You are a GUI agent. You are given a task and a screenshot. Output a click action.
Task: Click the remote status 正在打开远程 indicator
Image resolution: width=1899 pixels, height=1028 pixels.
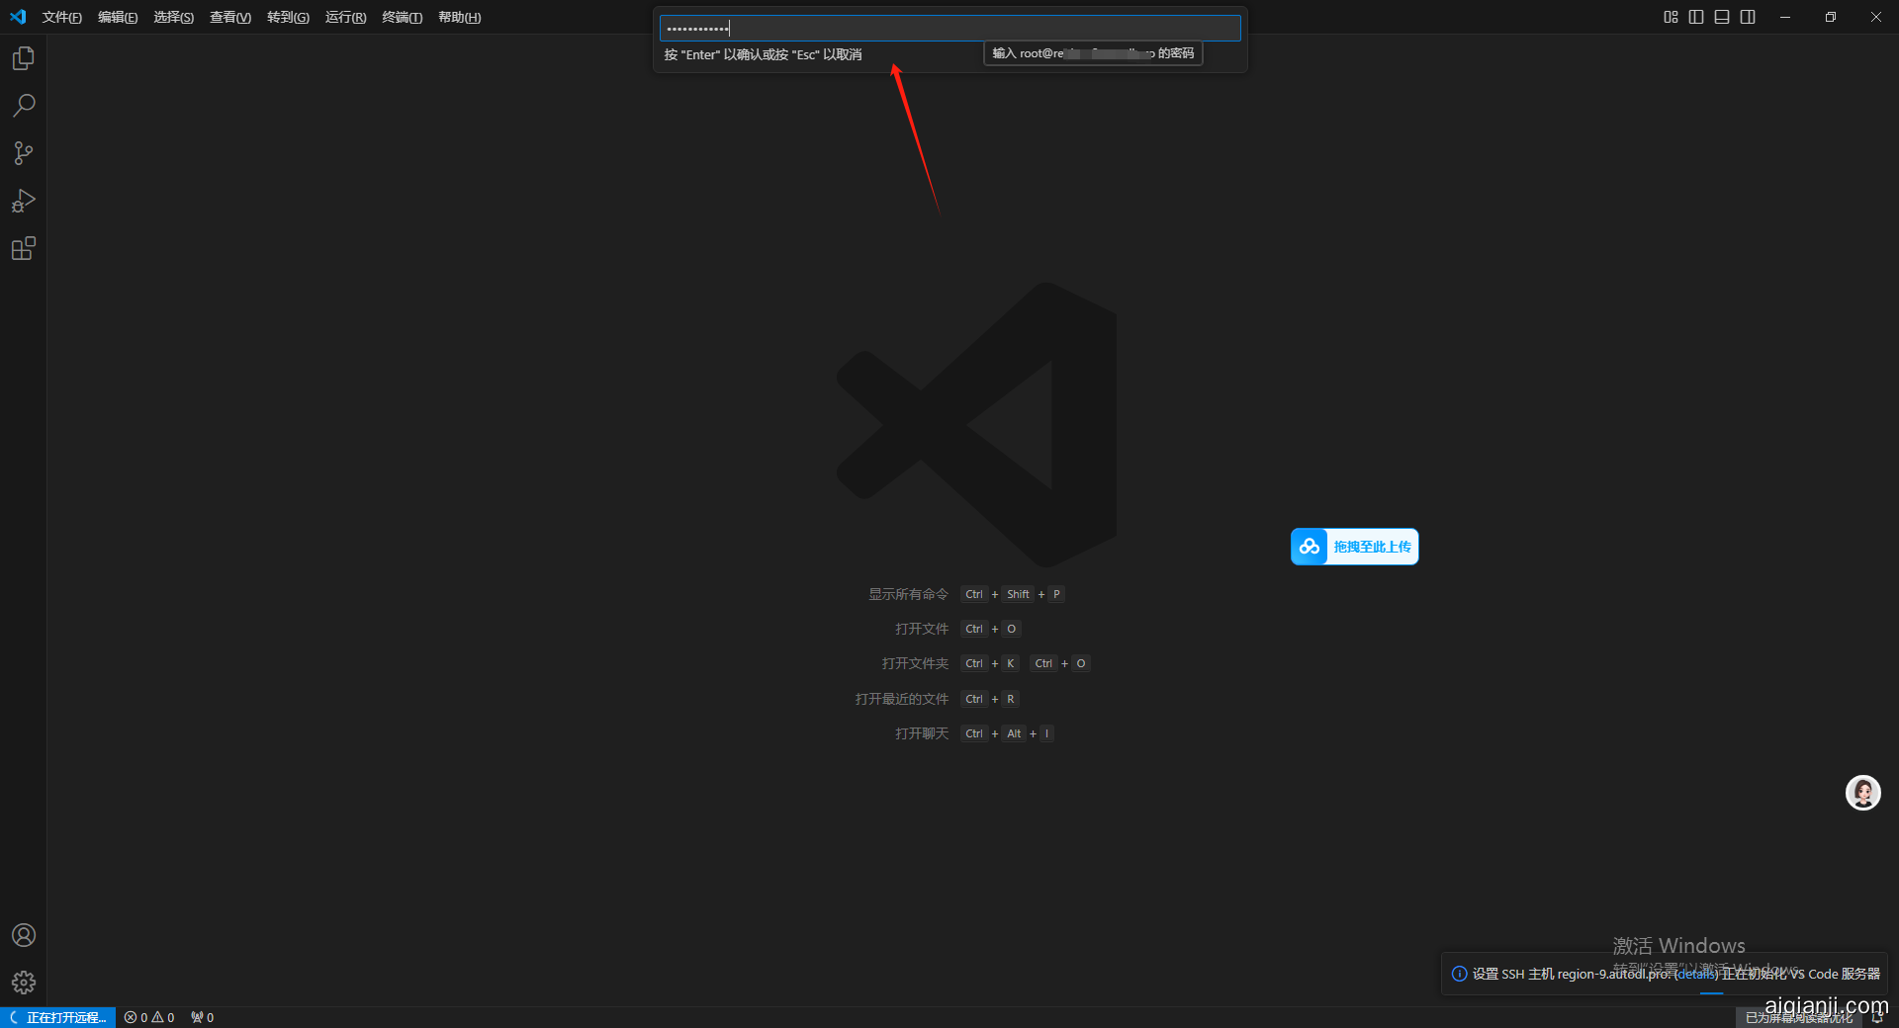(x=59, y=1017)
